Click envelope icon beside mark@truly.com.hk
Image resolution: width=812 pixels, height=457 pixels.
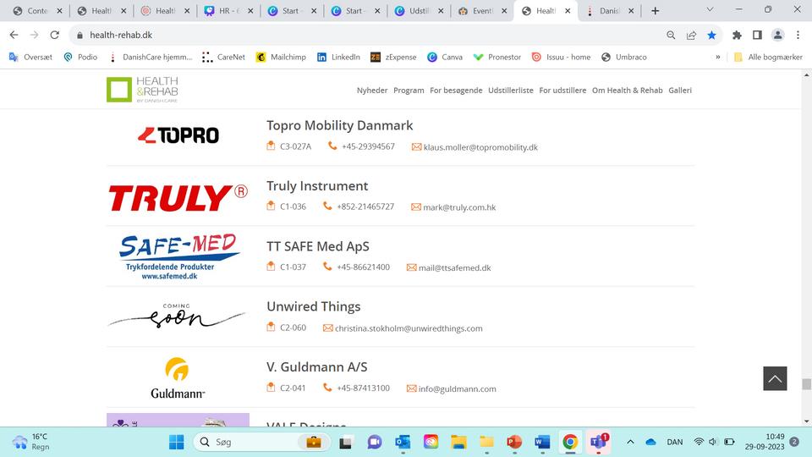point(416,207)
